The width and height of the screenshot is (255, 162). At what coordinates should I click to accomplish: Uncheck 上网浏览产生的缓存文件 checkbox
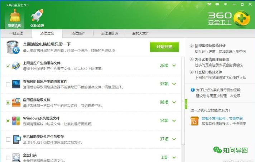tap(8, 66)
